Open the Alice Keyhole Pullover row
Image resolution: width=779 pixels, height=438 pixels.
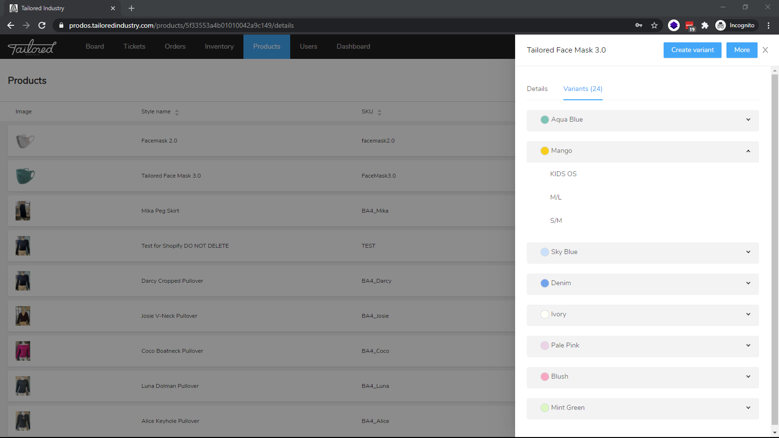pos(261,421)
